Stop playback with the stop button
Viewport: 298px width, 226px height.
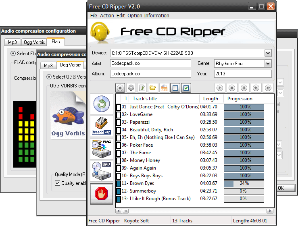point(232,88)
